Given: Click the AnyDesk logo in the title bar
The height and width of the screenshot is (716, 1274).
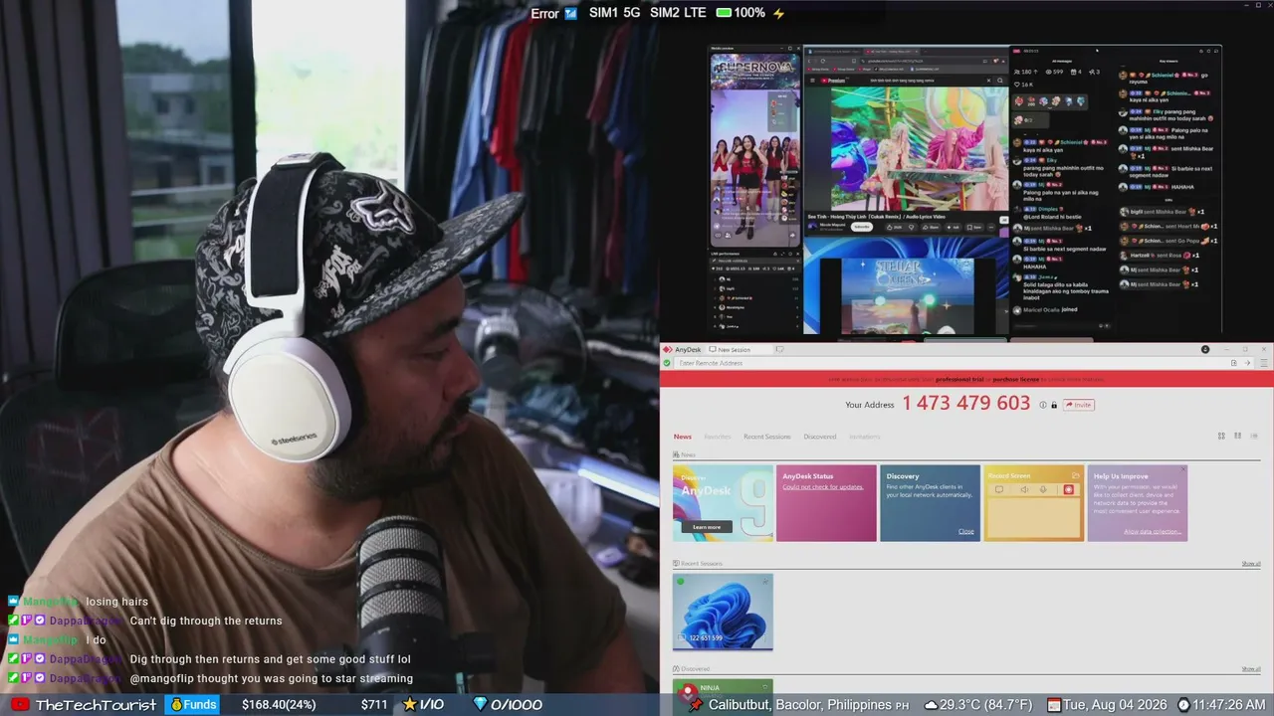Looking at the screenshot, I should point(667,350).
